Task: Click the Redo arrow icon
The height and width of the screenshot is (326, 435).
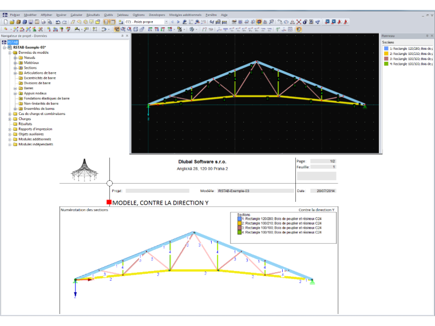Action: tap(64, 22)
